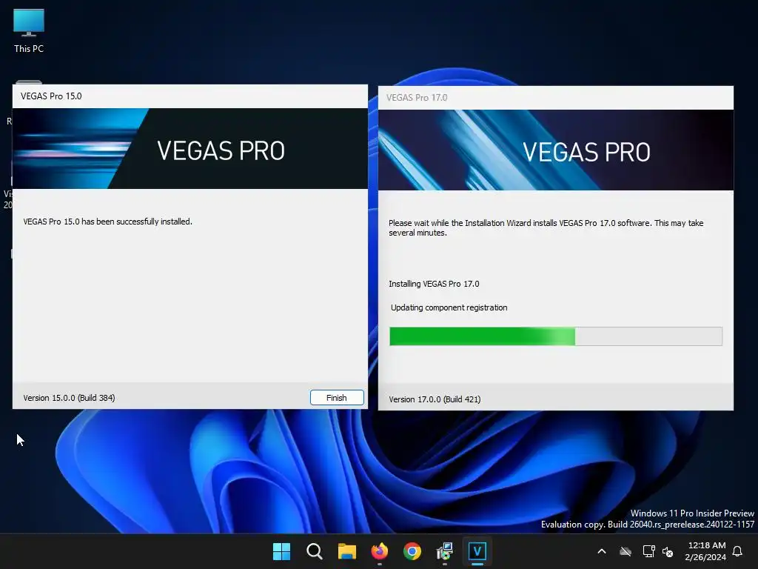The width and height of the screenshot is (758, 569).
Task: Click Finish in the VEGAS Pro 15.0 installer
Action: click(x=337, y=398)
